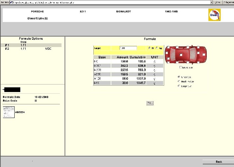Click the amount value 38.8
The width and height of the screenshot is (234, 167).
[125, 83]
